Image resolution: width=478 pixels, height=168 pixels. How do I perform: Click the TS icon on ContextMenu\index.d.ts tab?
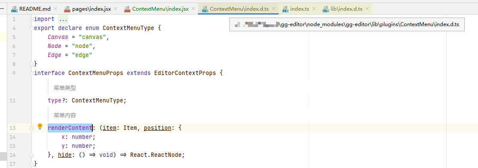pos(205,9)
